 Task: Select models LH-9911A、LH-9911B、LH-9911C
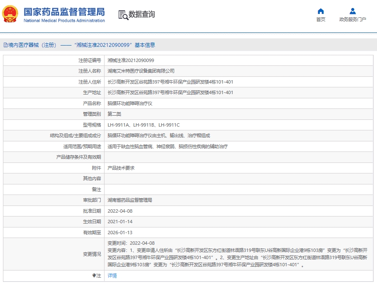click(143, 125)
